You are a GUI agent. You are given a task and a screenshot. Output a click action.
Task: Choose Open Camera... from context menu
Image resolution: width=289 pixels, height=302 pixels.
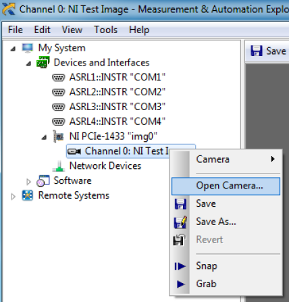pos(226,186)
